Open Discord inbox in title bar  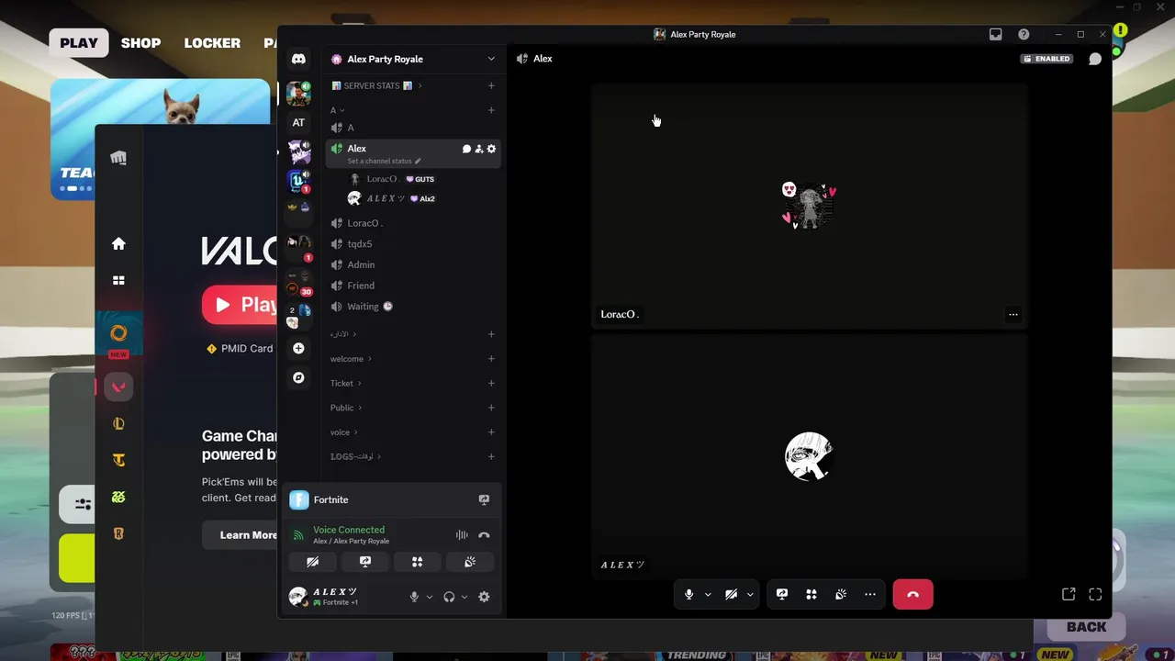click(x=995, y=34)
